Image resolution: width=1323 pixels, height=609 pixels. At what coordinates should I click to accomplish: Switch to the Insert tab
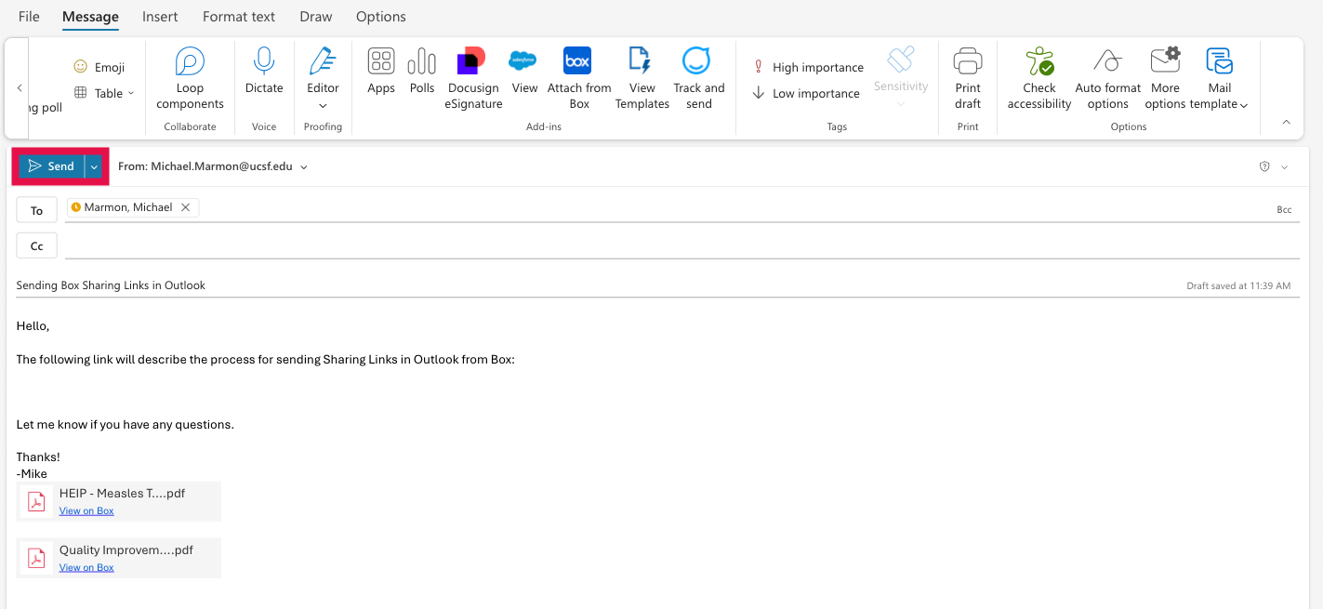pos(160,17)
